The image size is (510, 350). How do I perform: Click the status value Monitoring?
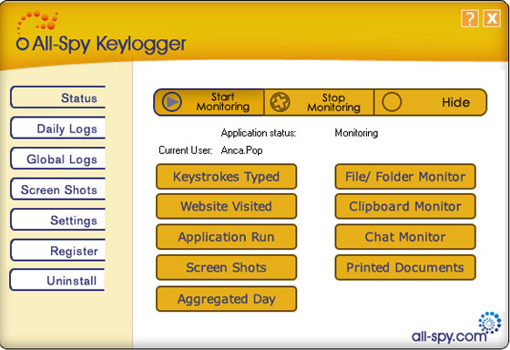tap(356, 133)
